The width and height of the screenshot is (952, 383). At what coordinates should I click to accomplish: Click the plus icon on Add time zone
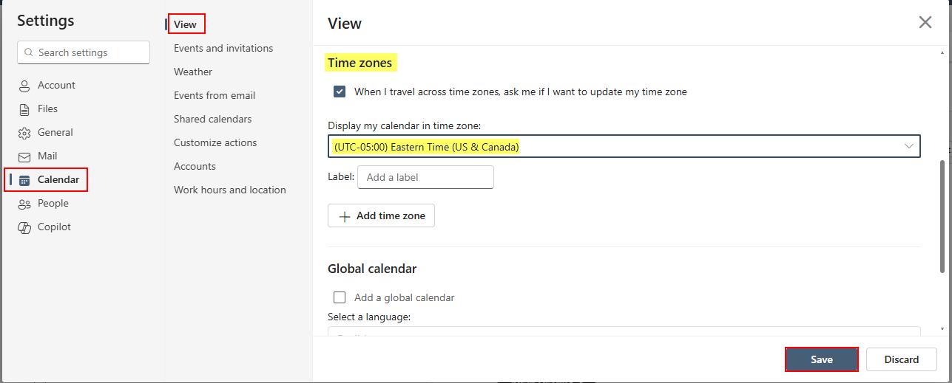[x=344, y=216]
